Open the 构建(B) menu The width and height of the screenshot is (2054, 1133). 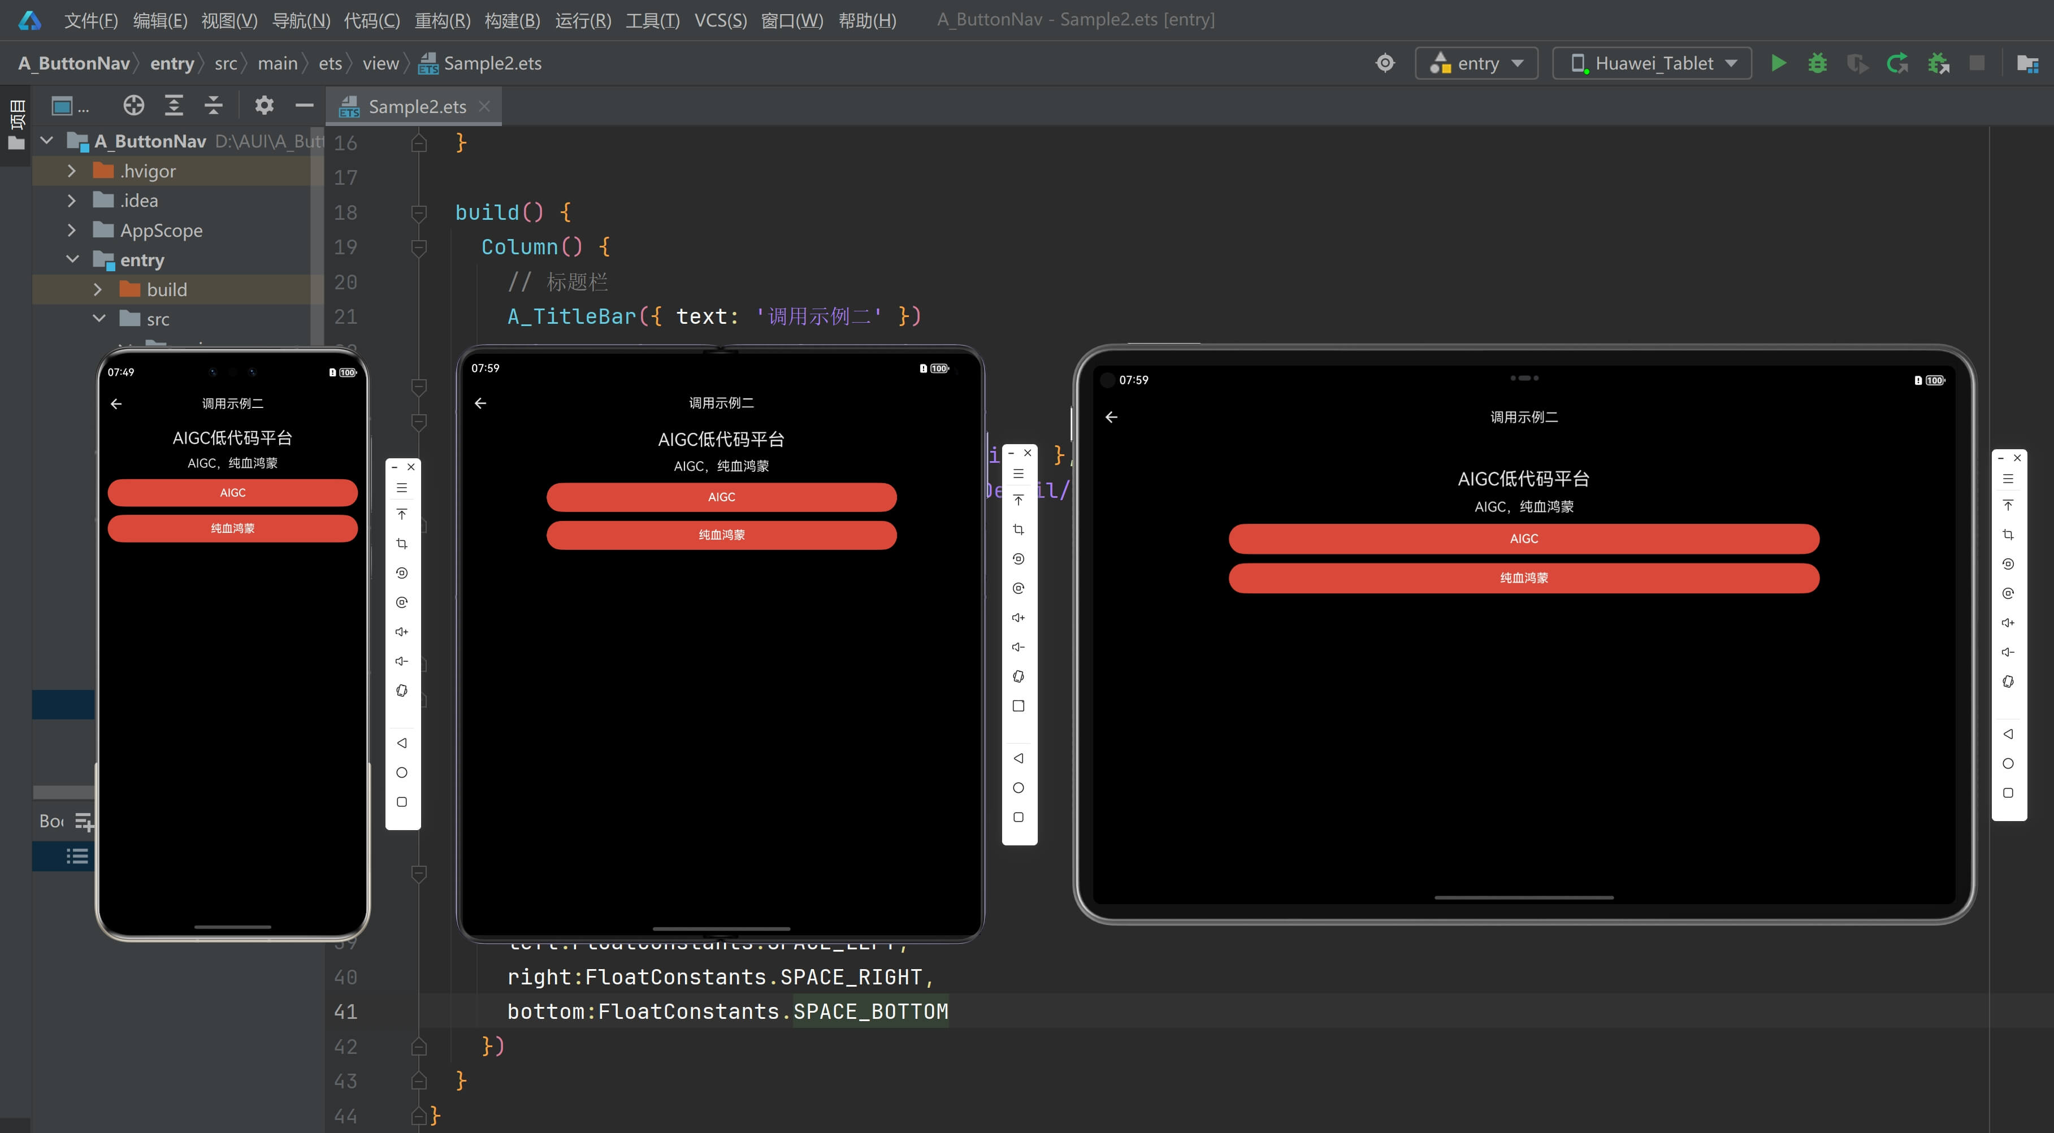(x=512, y=20)
